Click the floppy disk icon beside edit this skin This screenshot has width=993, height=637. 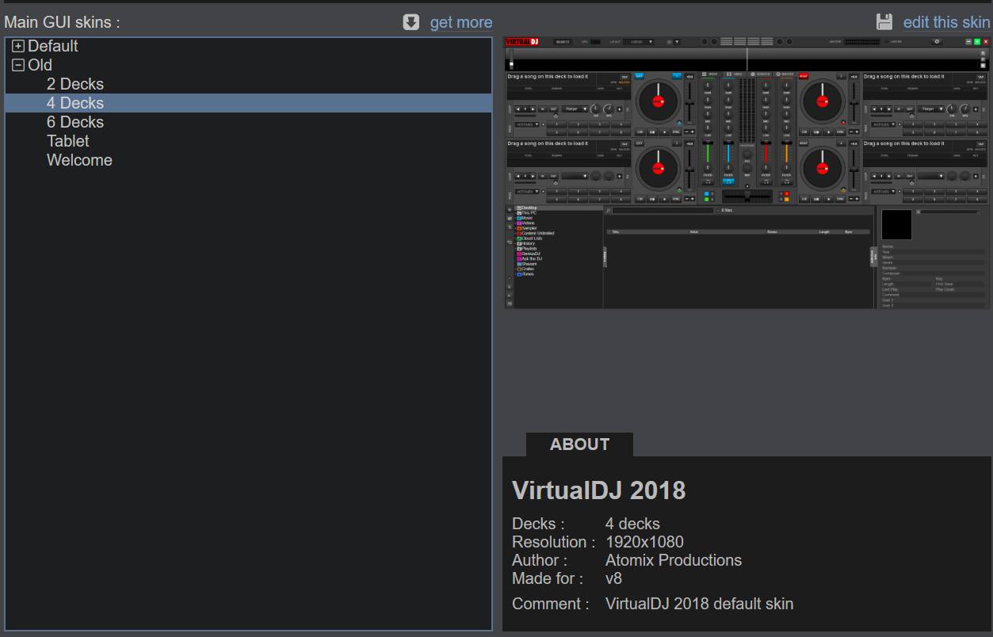[884, 22]
